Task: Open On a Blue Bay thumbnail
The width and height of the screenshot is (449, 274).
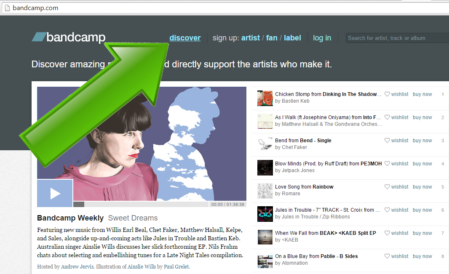Action: (265, 260)
